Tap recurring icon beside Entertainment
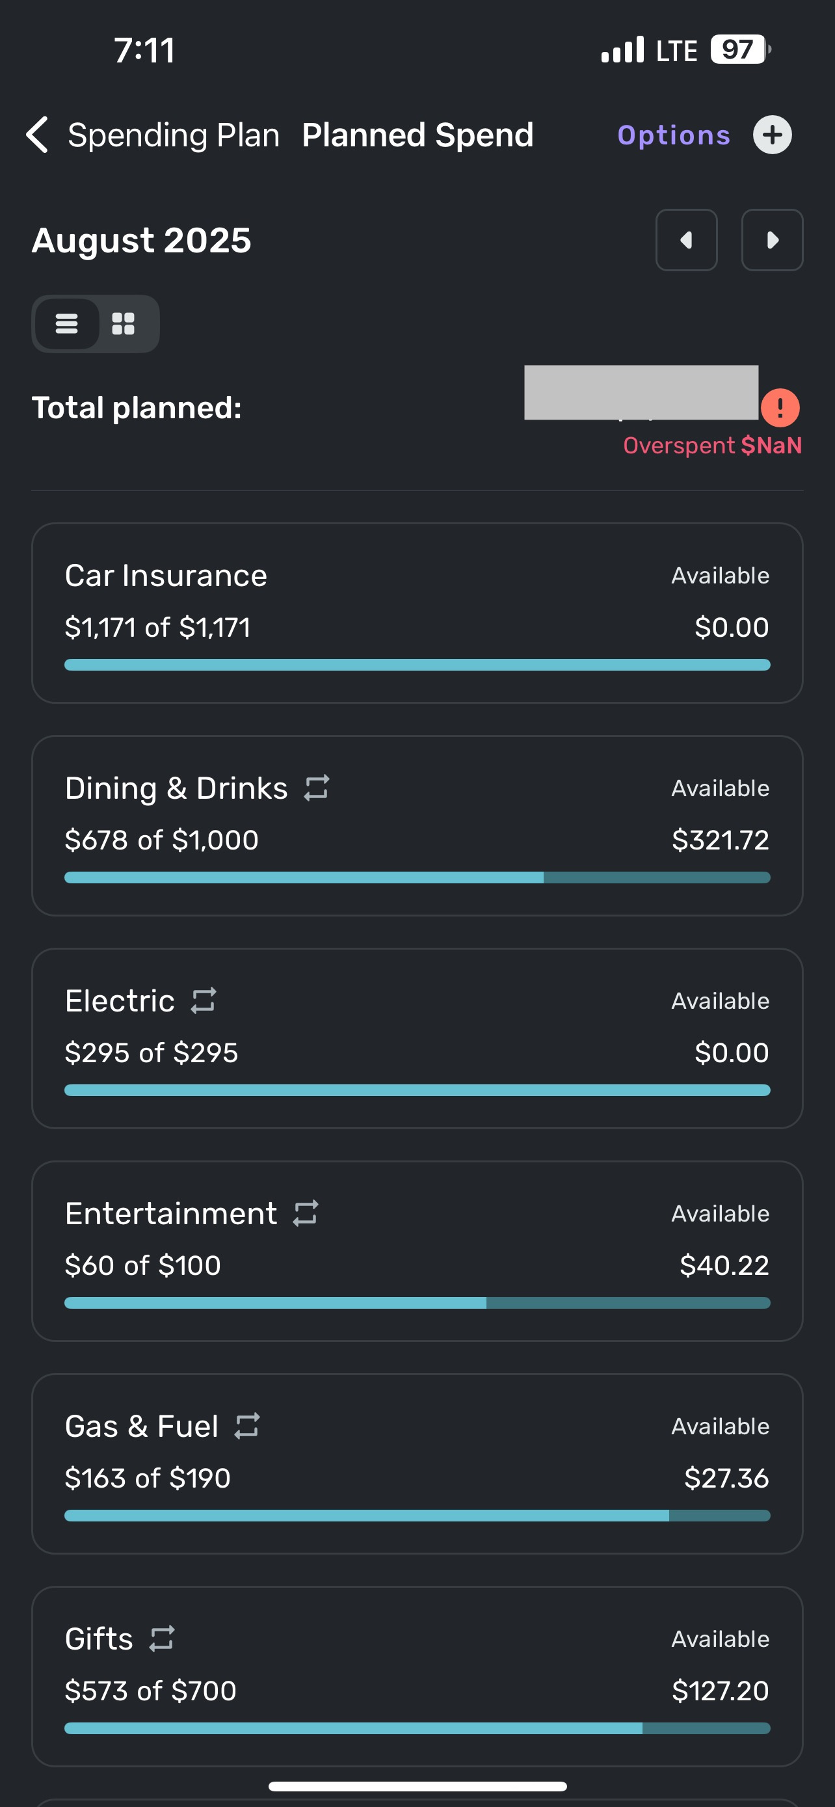835x1807 pixels. (306, 1213)
